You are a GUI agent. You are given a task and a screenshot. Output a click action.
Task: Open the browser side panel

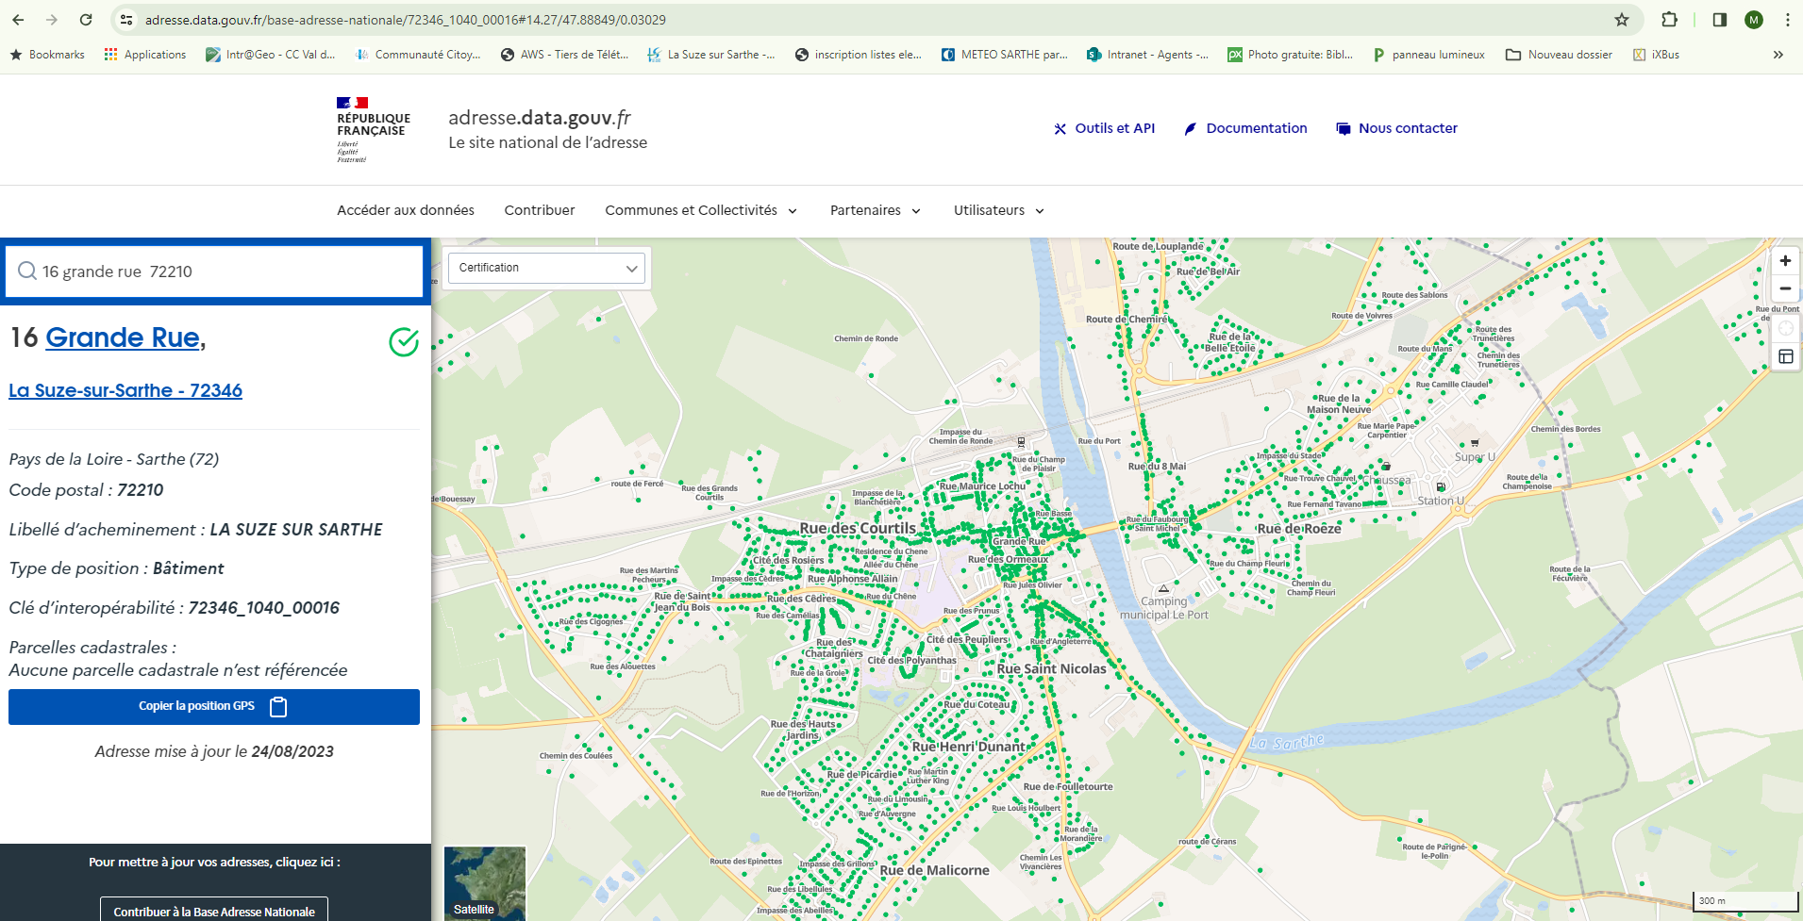coord(1719,20)
